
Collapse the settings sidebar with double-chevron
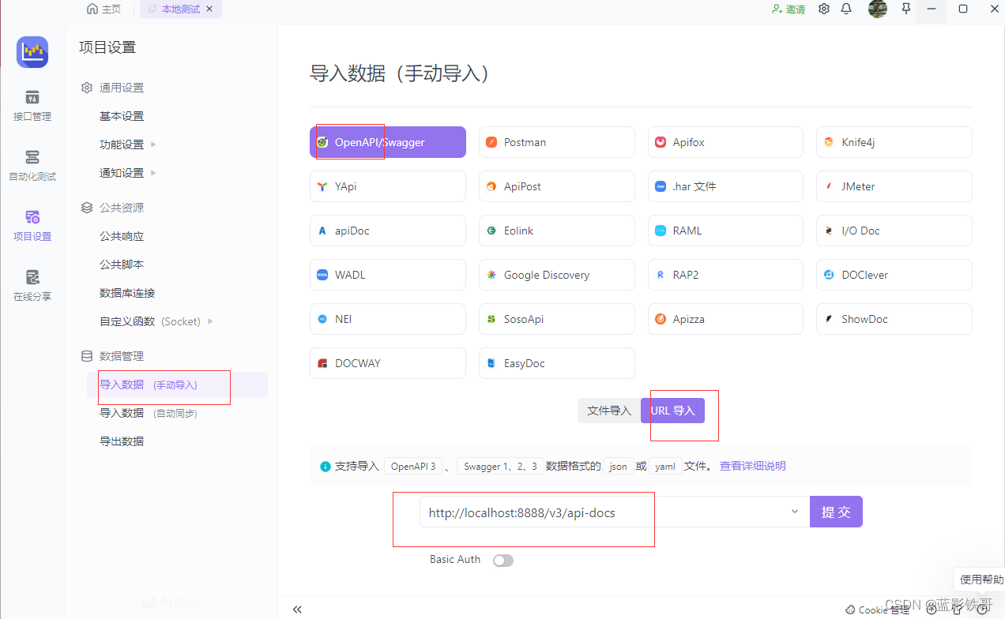point(297,609)
